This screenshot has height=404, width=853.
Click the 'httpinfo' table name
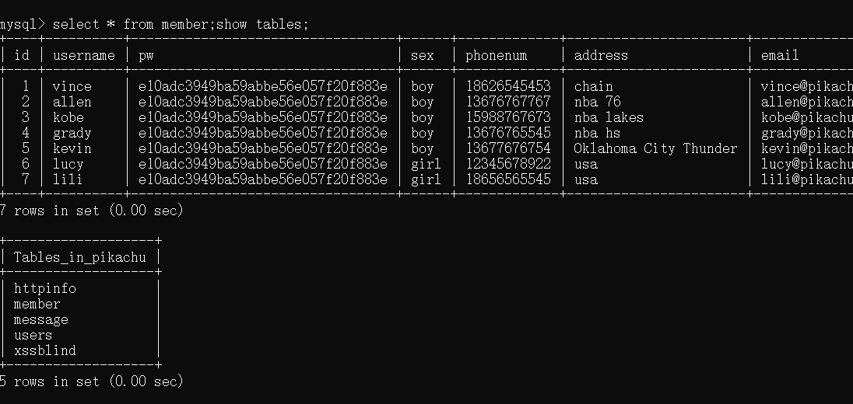(44, 288)
